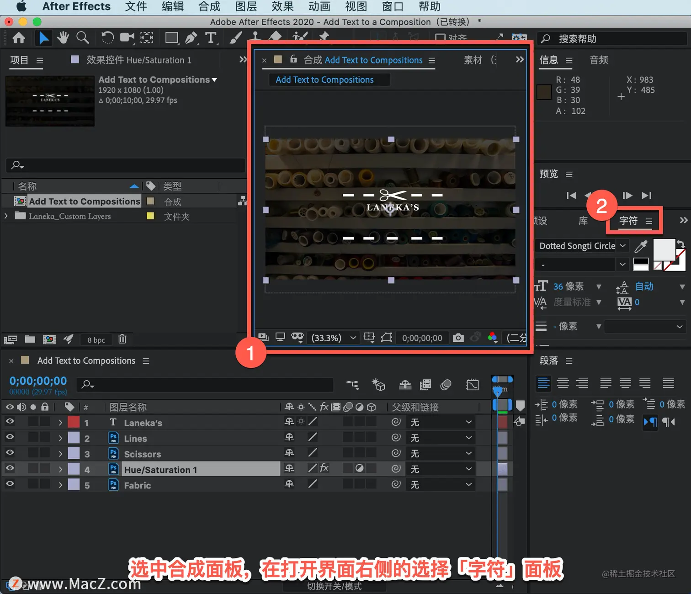Expand the Fabric layer properties

click(60, 485)
